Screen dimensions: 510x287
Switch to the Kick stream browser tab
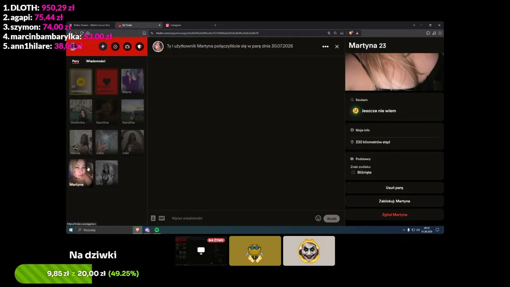(92, 25)
